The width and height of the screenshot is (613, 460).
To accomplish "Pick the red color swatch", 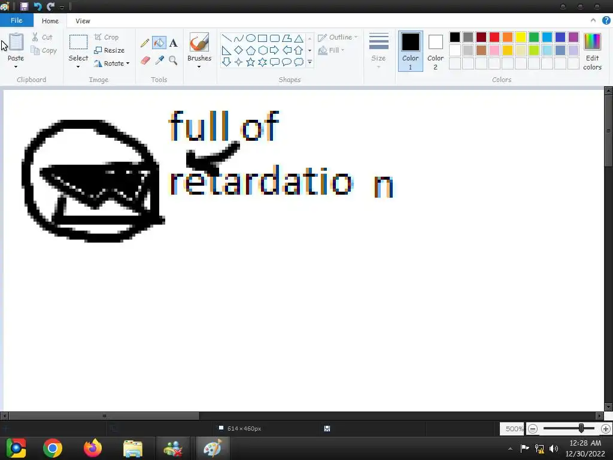I will 494,37.
